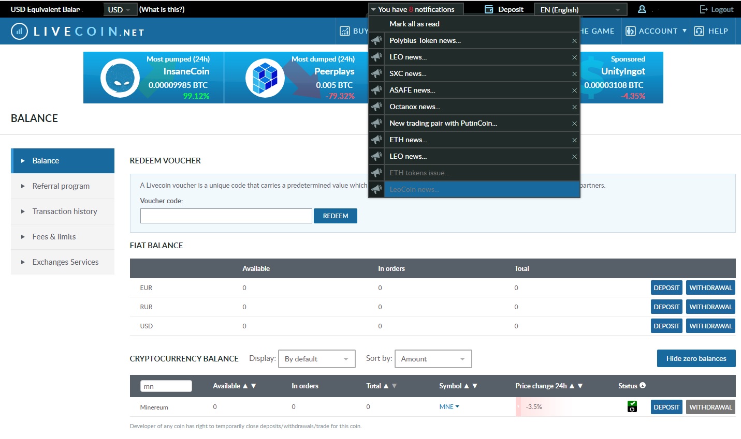Open the USD currency dropdown

(119, 10)
